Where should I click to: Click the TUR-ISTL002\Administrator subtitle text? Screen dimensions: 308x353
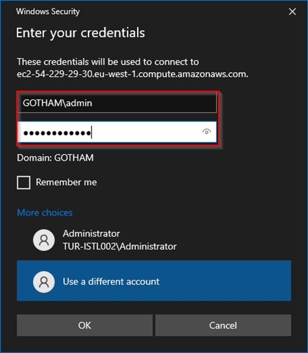[120, 247]
